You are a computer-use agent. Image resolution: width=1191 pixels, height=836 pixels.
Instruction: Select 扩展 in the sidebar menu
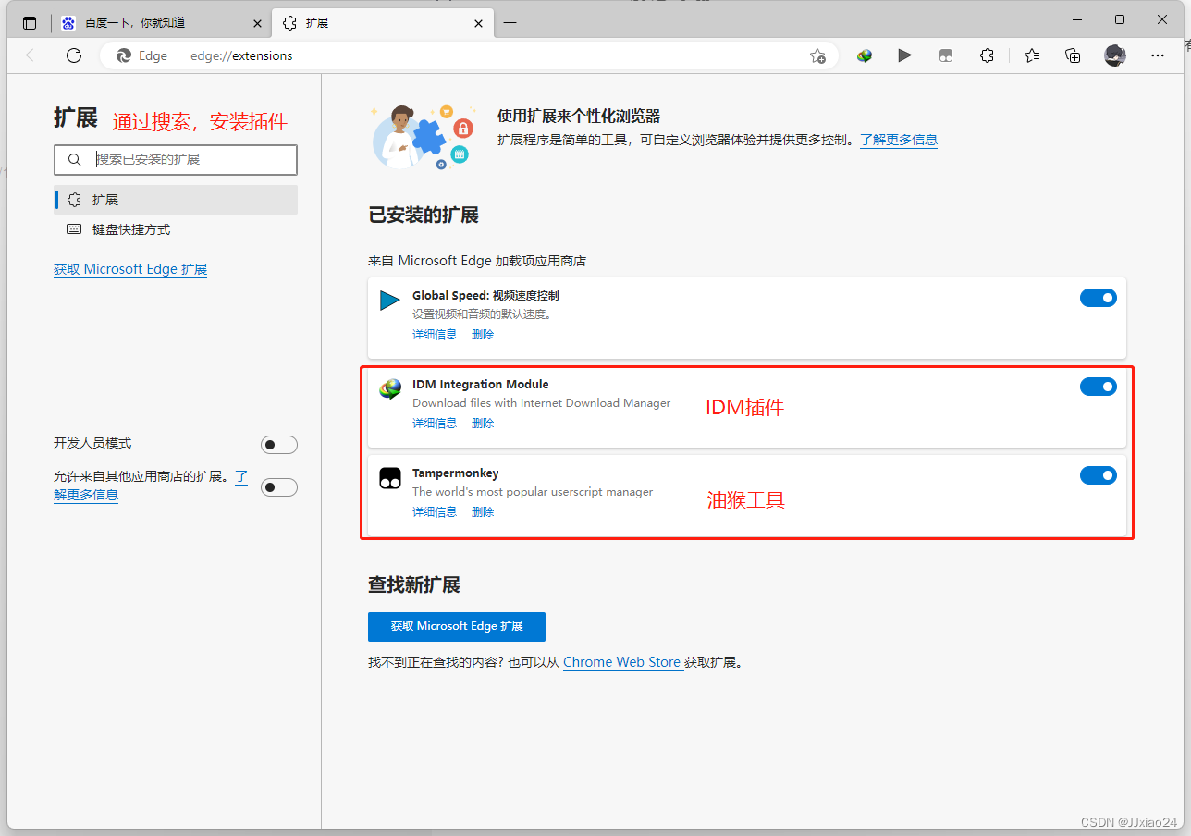(x=176, y=200)
